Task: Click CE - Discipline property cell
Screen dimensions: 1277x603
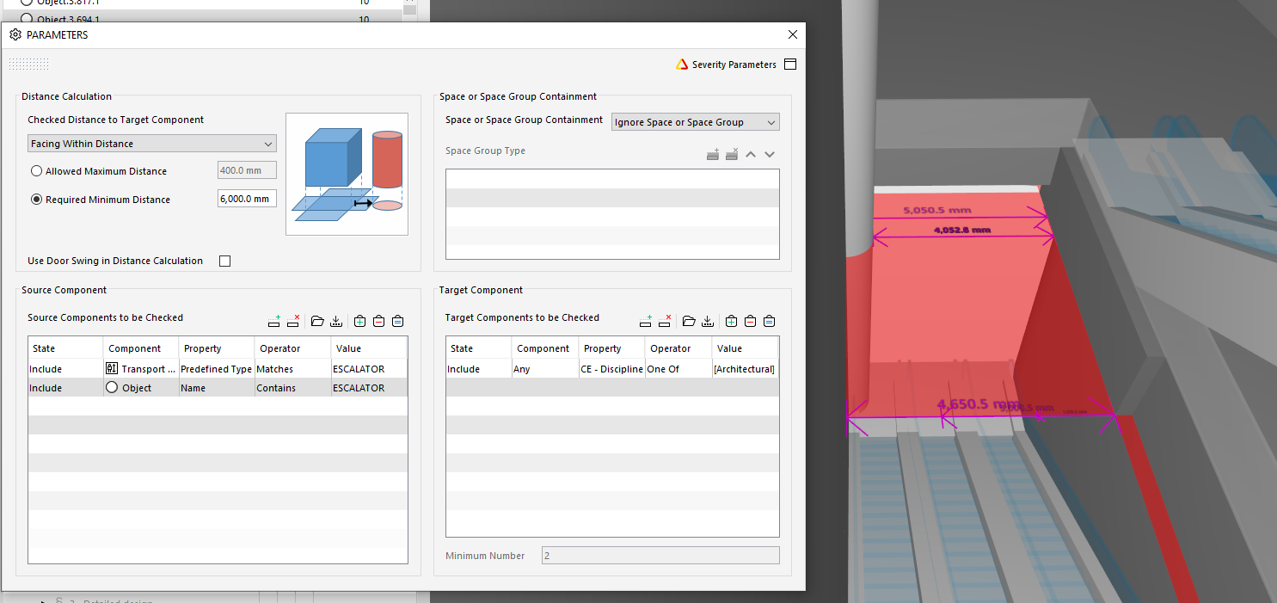Action: [x=612, y=369]
